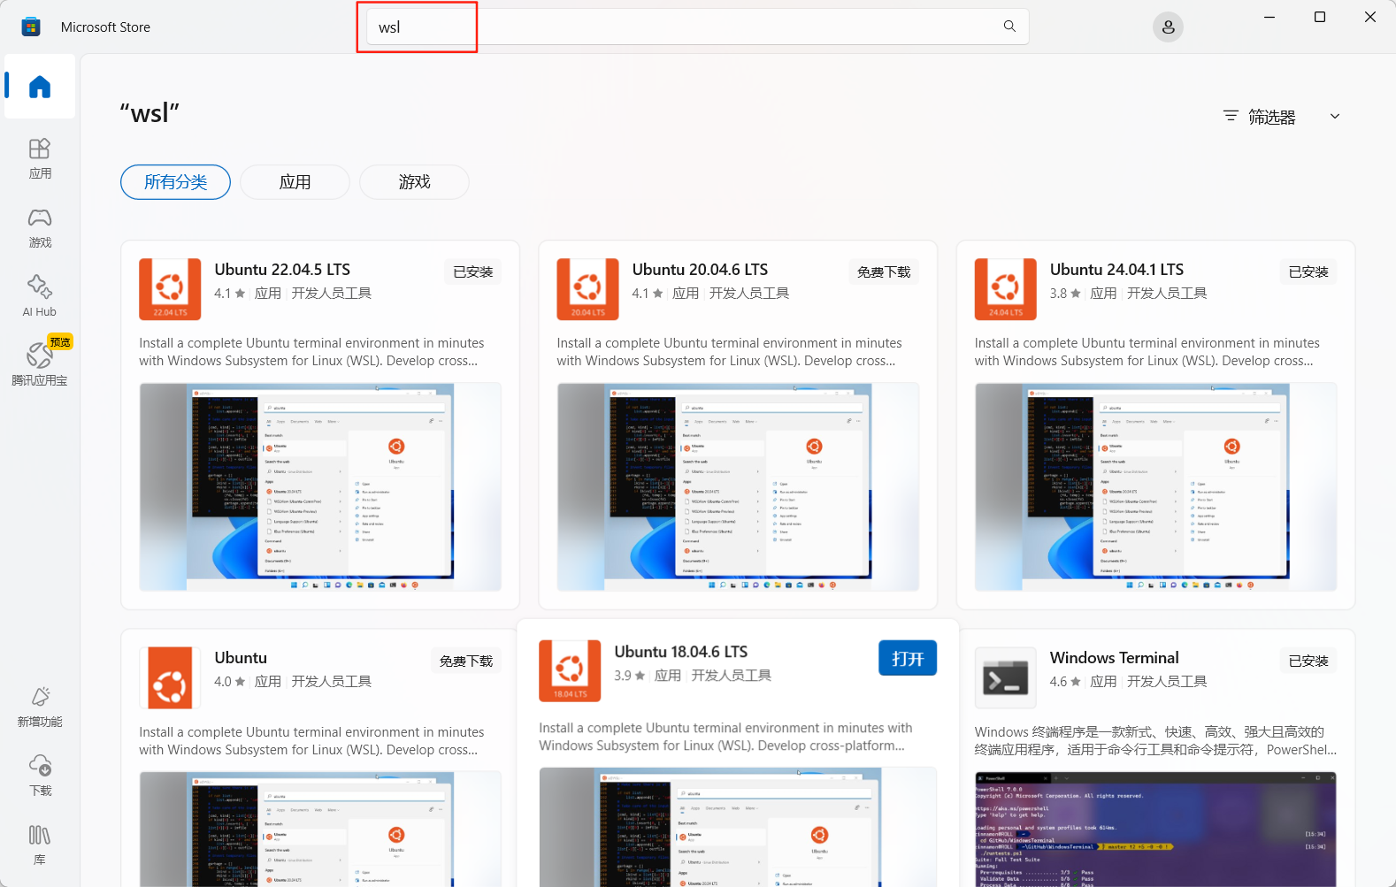This screenshot has height=887, width=1396.
Task: Select the 游戏 category tab
Action: (x=414, y=182)
